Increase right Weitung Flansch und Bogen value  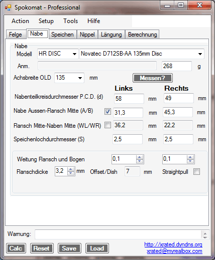click(x=190, y=157)
